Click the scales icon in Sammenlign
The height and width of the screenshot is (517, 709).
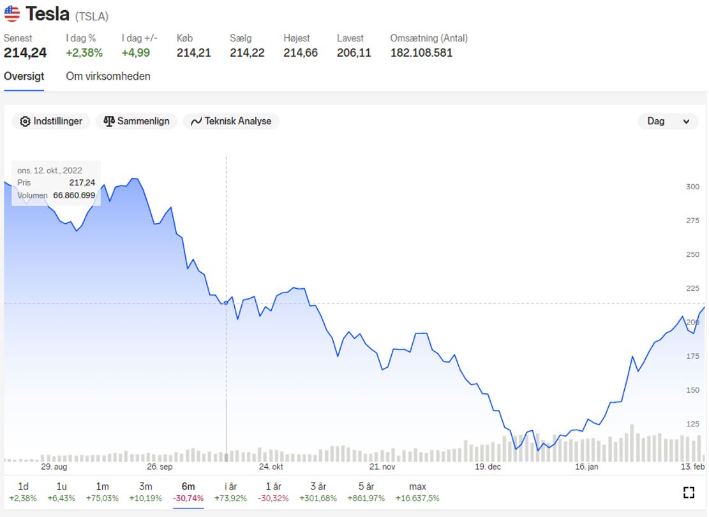pos(109,121)
